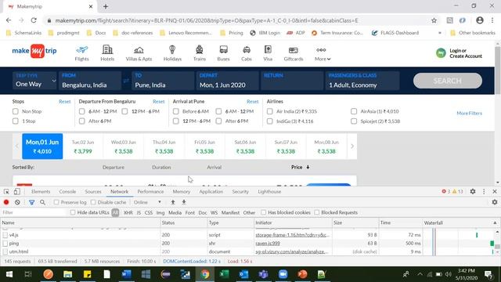Switch to the Lighthouse tab
This screenshot has width=501, height=282.
pos(269,191)
